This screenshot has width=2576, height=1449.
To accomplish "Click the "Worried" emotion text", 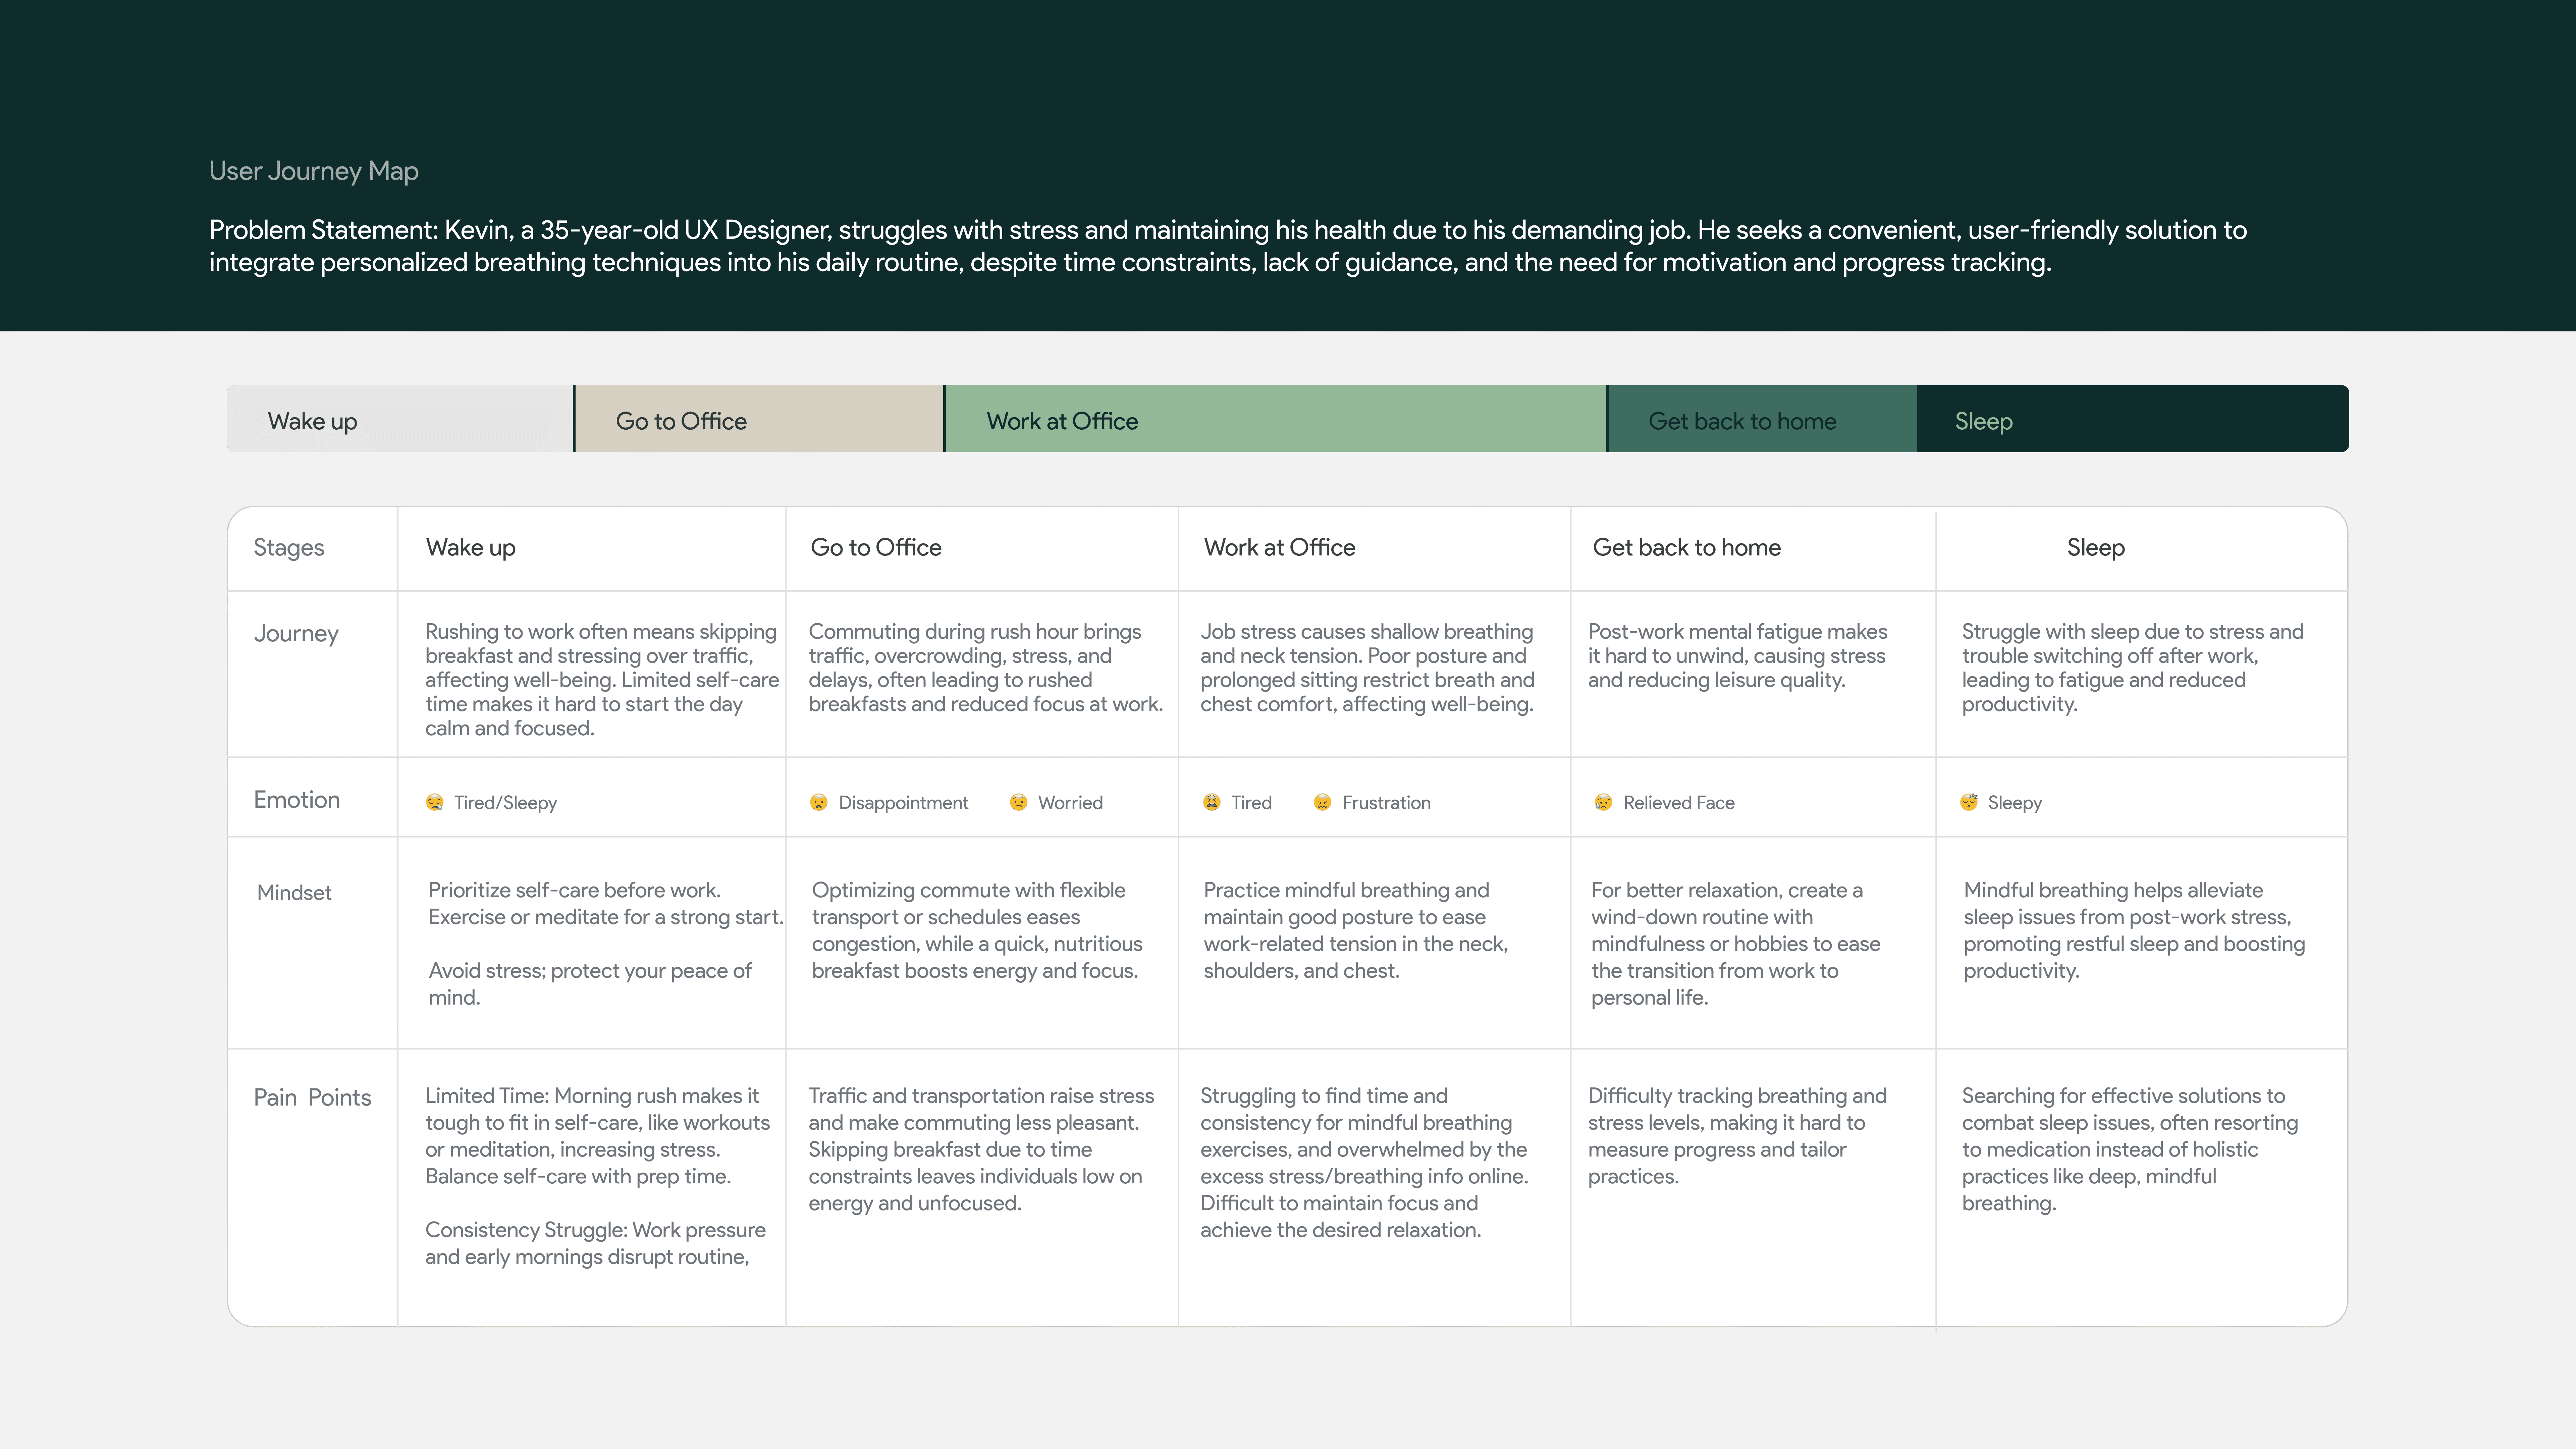I will click(1070, 803).
